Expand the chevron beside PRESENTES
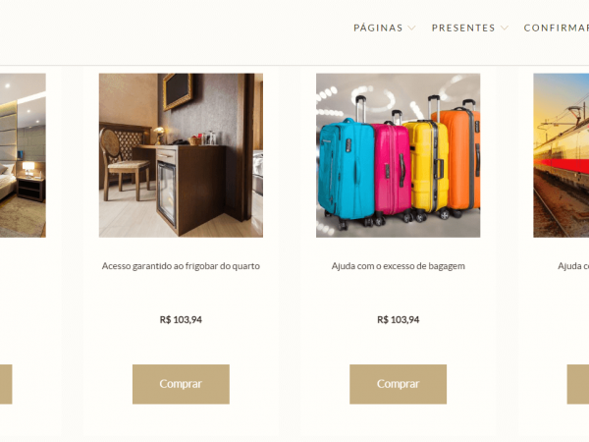The width and height of the screenshot is (589, 442). pyautogui.click(x=505, y=28)
